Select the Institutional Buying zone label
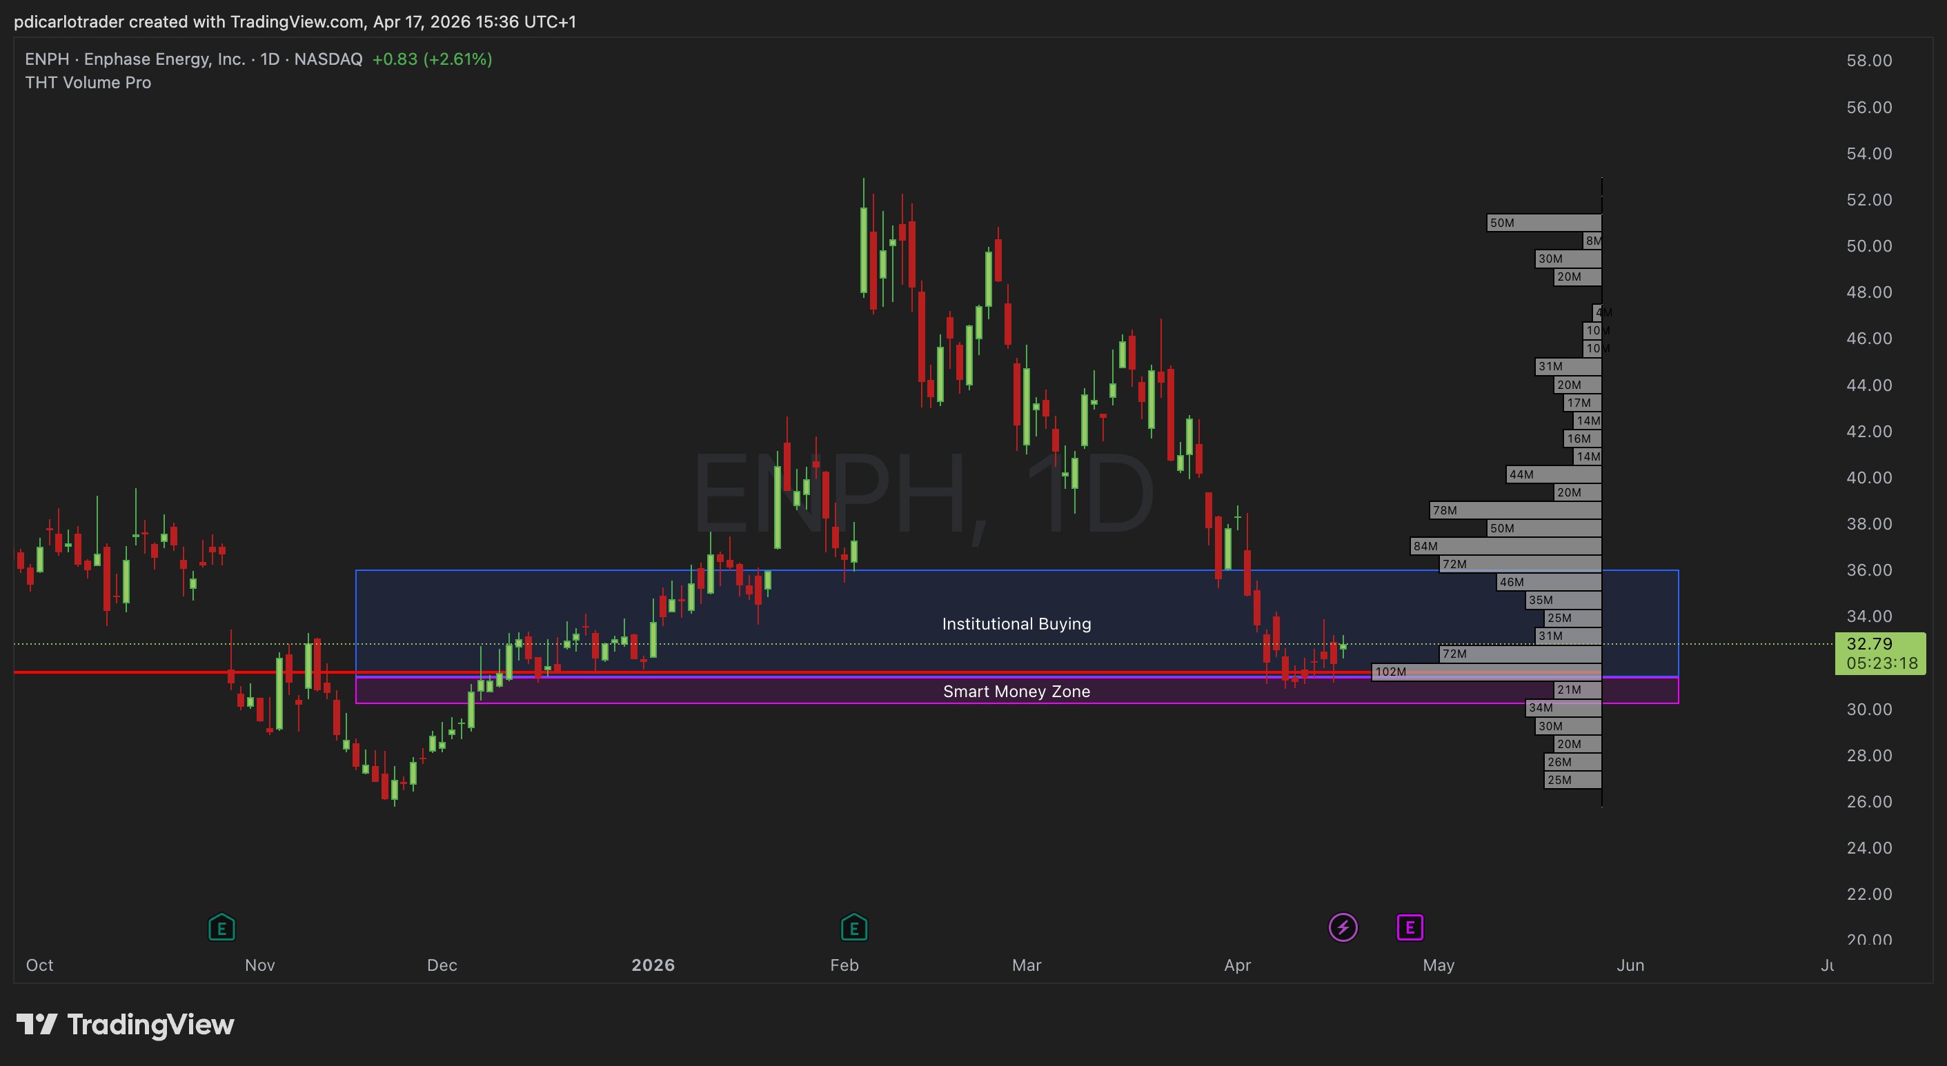The height and width of the screenshot is (1066, 1947). tap(1016, 624)
